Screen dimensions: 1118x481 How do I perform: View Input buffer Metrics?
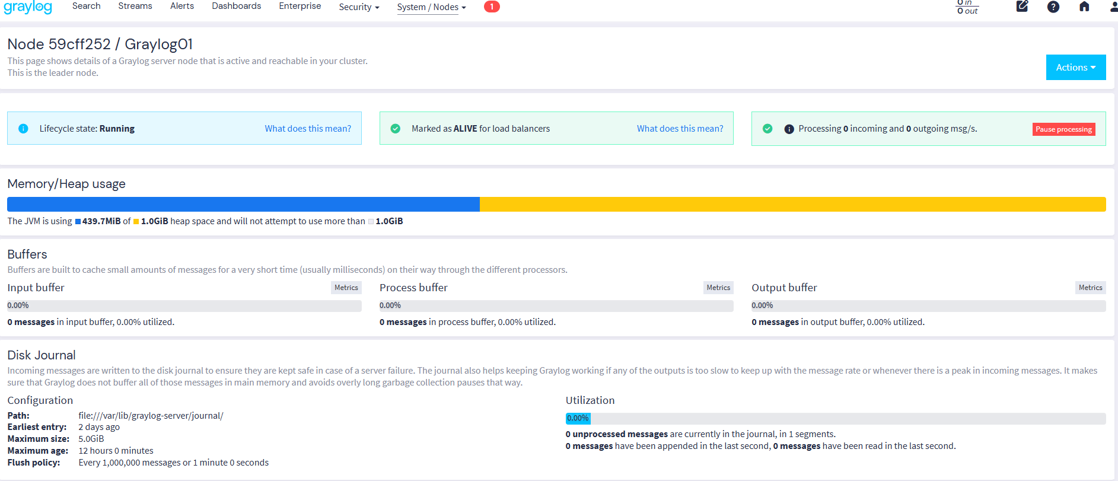(x=346, y=288)
